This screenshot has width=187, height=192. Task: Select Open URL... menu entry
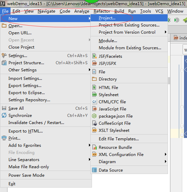click(x=45, y=33)
